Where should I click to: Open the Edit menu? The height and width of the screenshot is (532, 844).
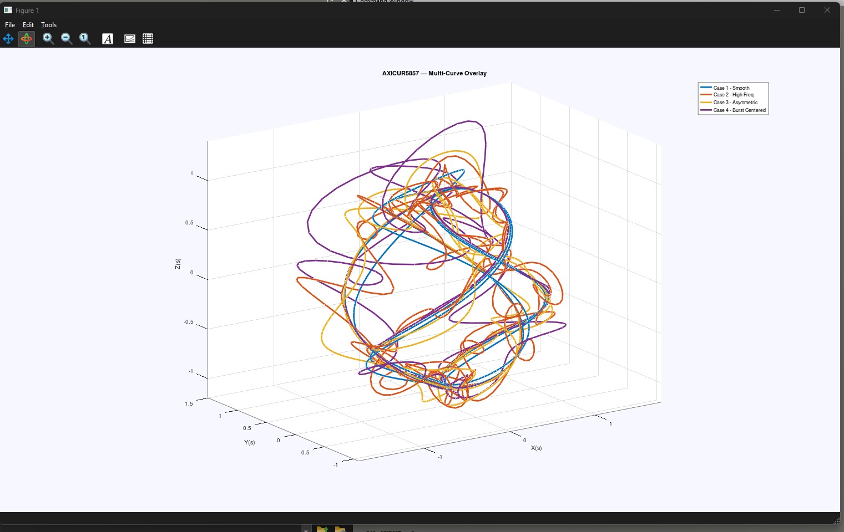point(28,25)
